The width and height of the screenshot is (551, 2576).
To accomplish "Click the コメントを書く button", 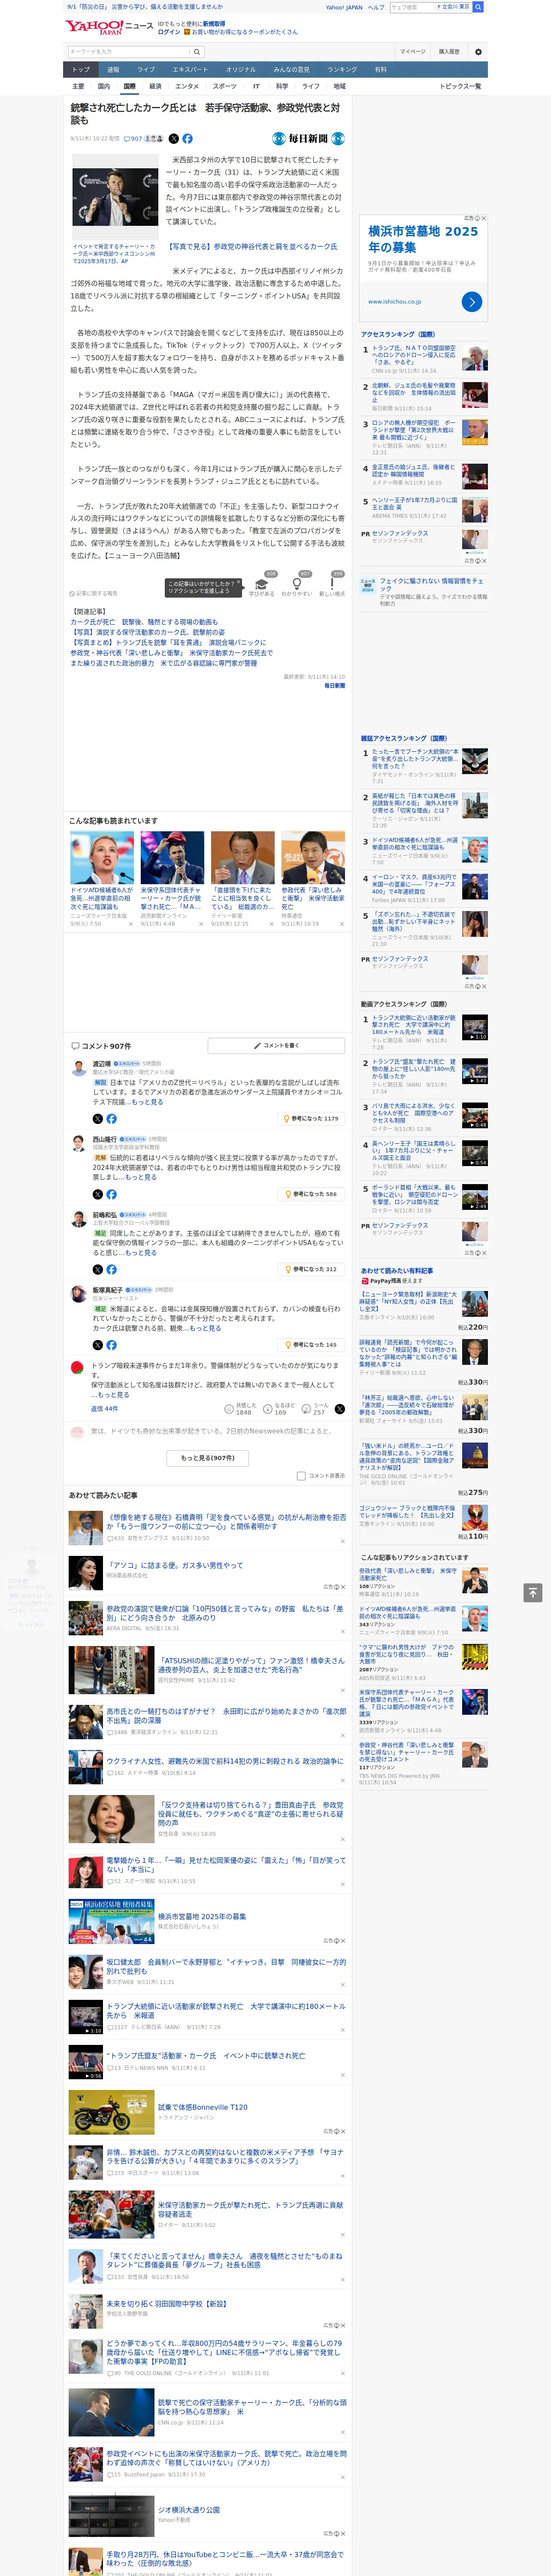I will point(275,1045).
